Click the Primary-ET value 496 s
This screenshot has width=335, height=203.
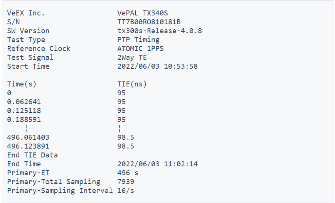tap(128, 173)
